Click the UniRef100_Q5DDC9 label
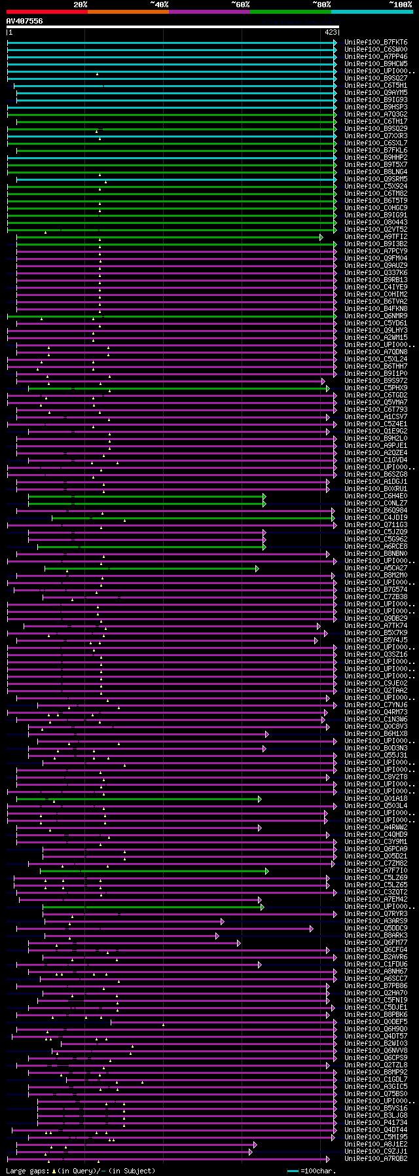 (376, 928)
